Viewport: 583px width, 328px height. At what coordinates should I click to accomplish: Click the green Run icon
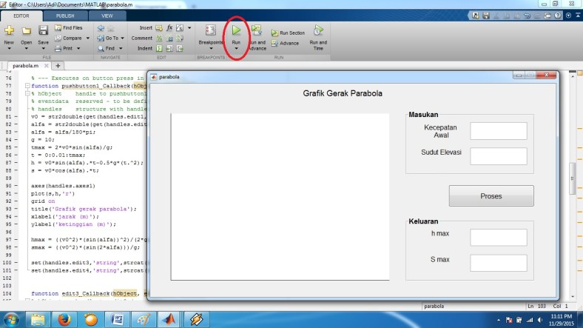click(236, 30)
